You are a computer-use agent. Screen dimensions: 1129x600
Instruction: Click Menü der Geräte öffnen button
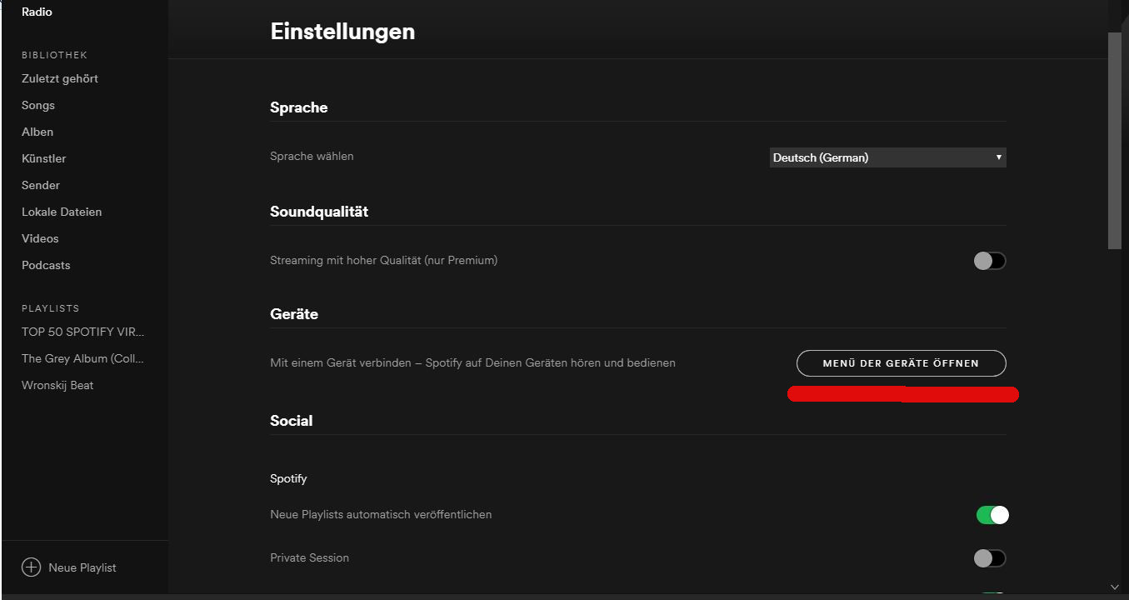(x=902, y=363)
